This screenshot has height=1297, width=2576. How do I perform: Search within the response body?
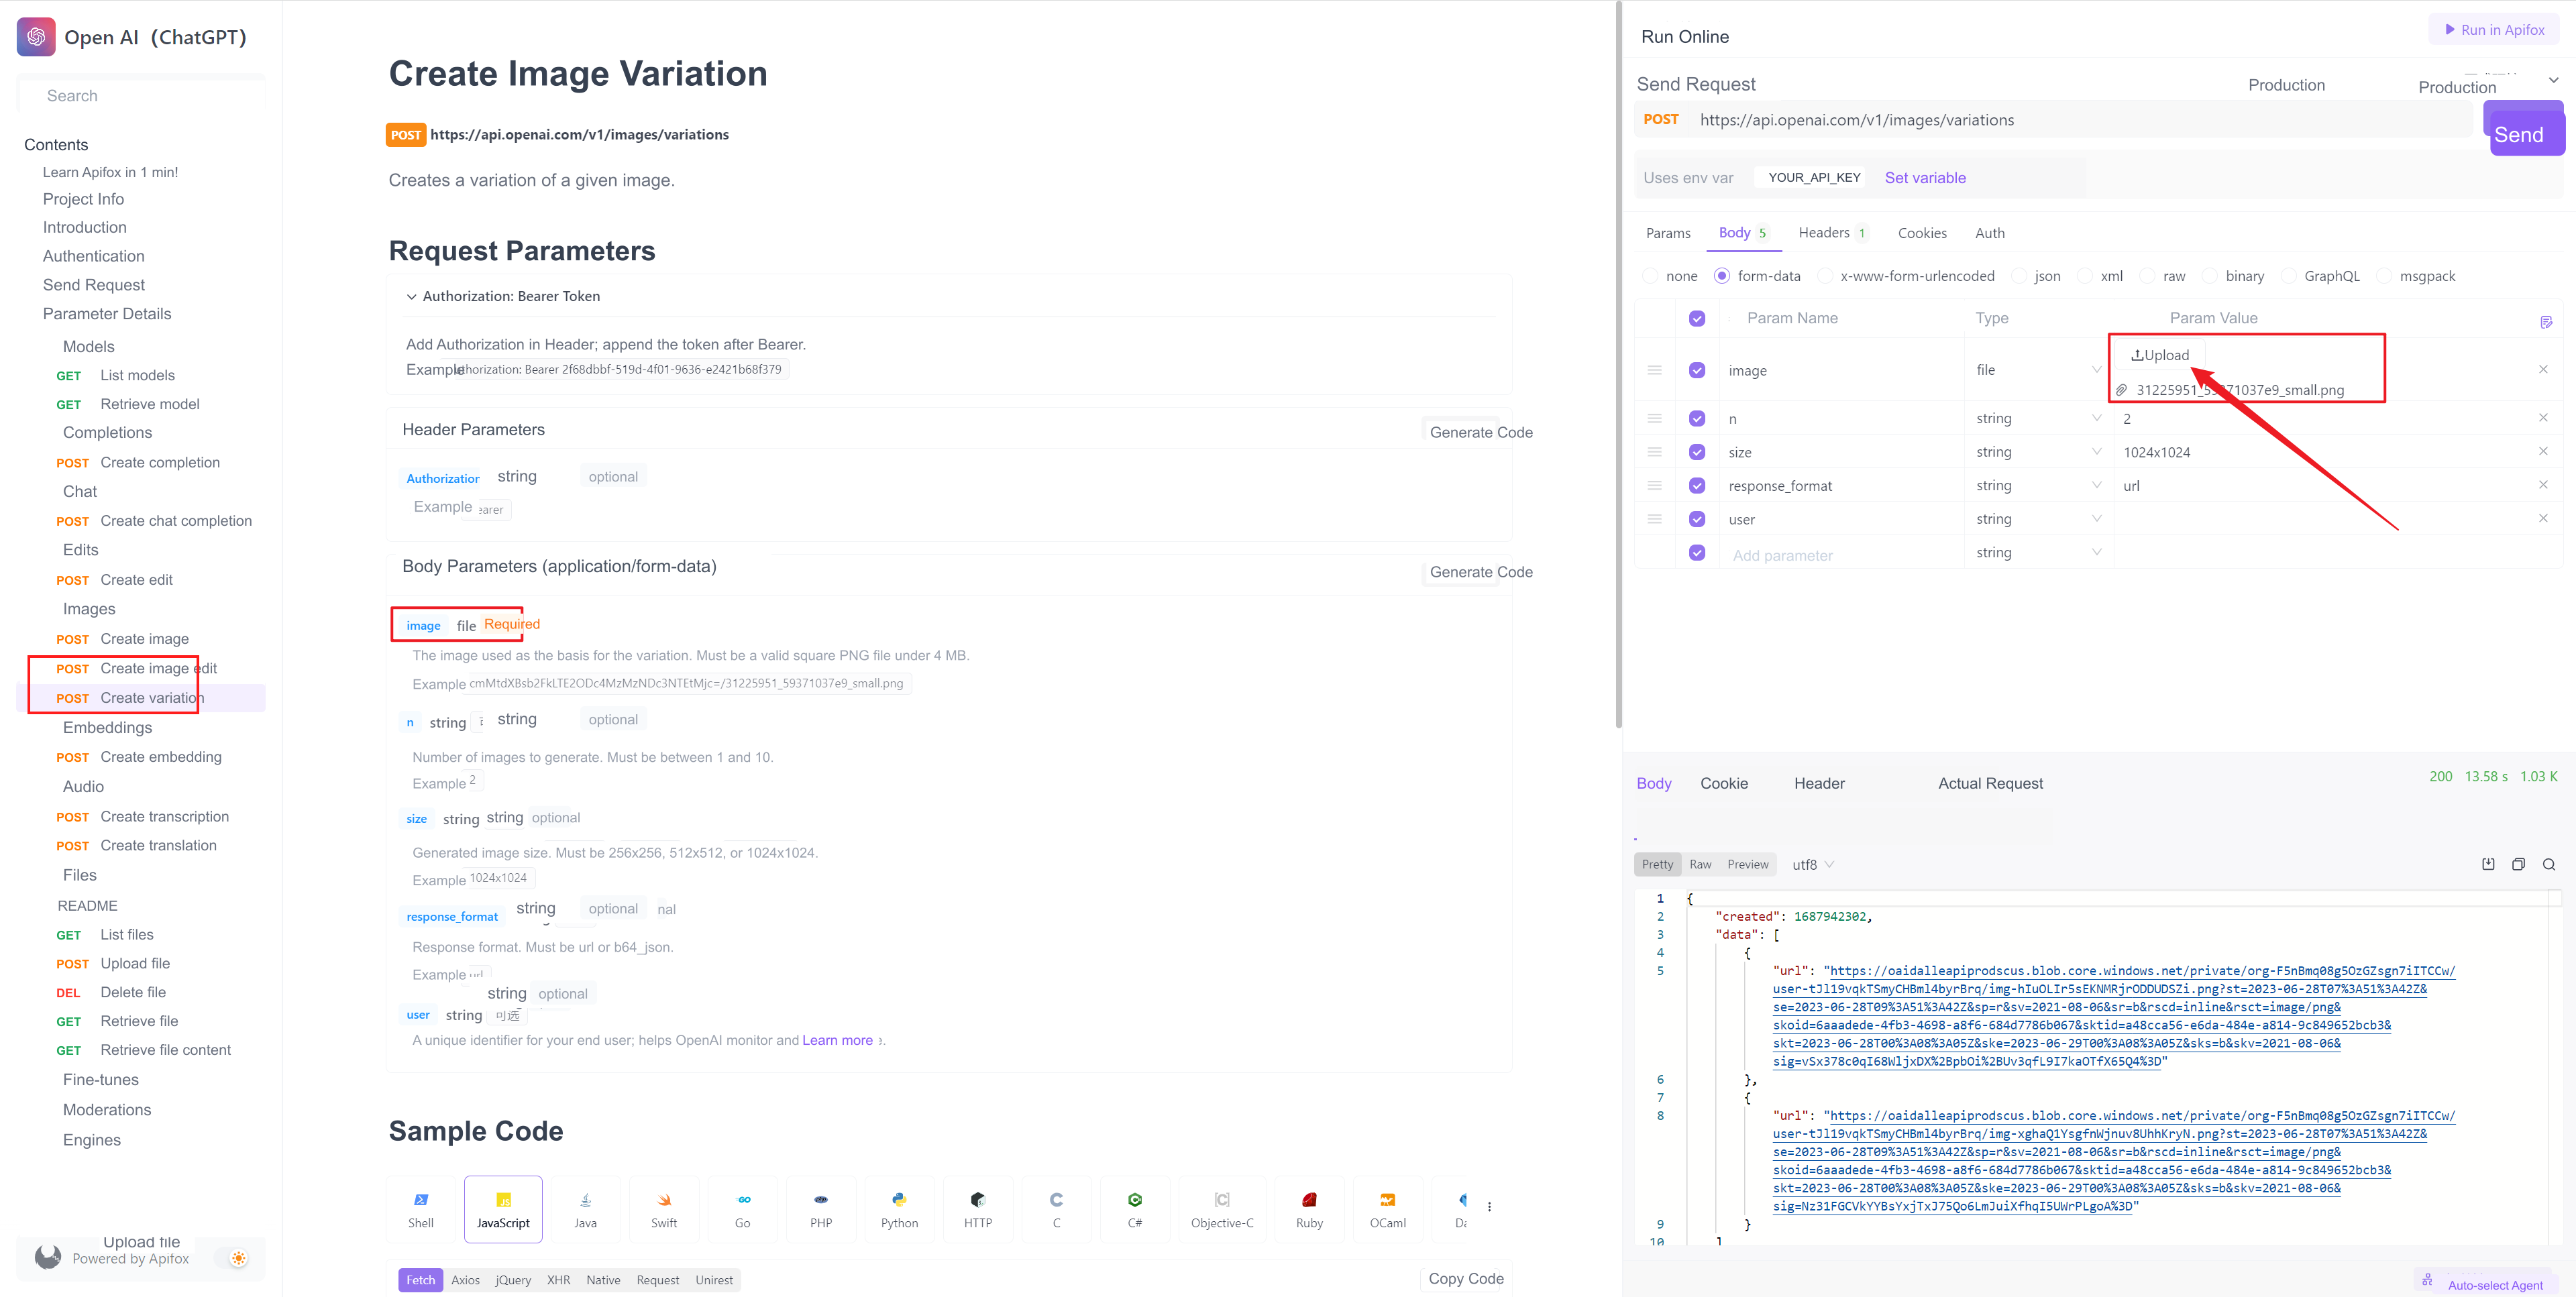click(2549, 864)
